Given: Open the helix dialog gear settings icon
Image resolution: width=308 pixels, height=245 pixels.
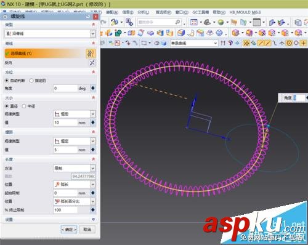Looking at the screenshot, I should click(x=5, y=17).
